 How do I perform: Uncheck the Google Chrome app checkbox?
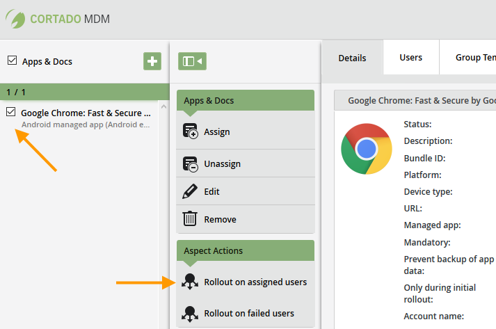[x=10, y=112]
